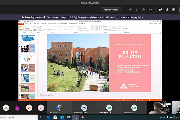Viewport: 180px width, 120px height.
Task: Unmute the microphone
Action: point(167,10)
